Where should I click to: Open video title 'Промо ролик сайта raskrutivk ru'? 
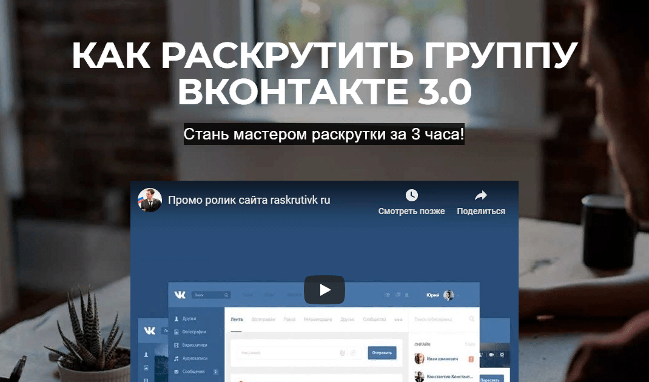[x=249, y=200]
